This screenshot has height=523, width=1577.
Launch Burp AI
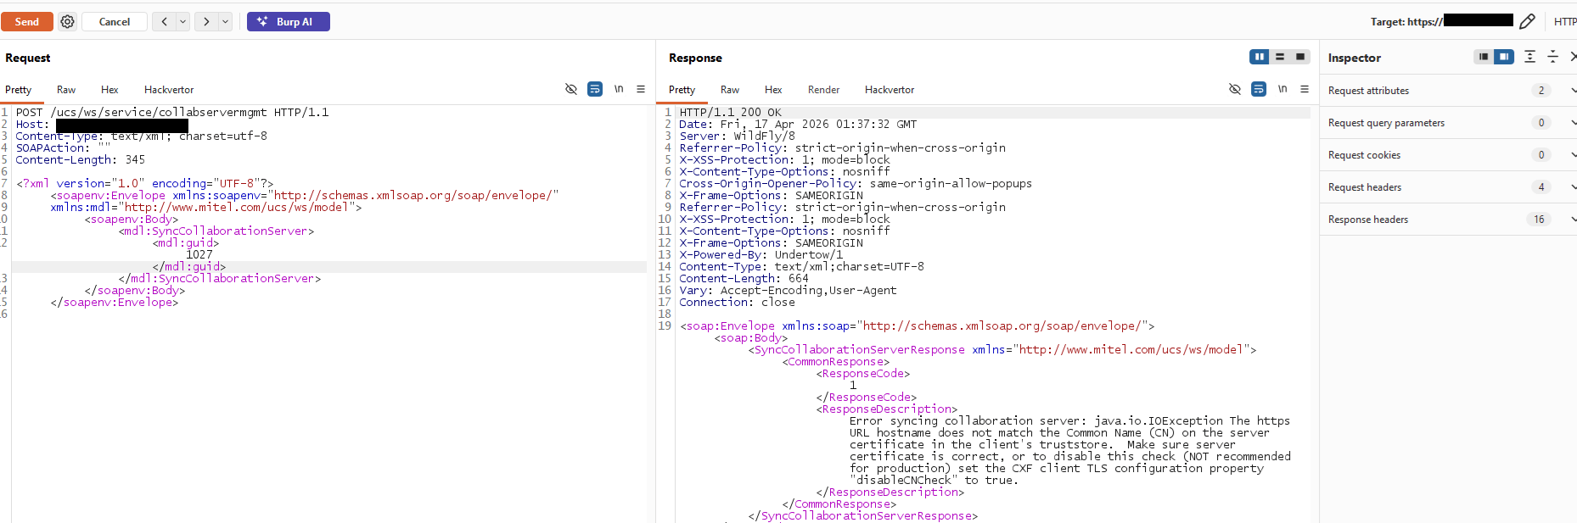pyautogui.click(x=289, y=22)
